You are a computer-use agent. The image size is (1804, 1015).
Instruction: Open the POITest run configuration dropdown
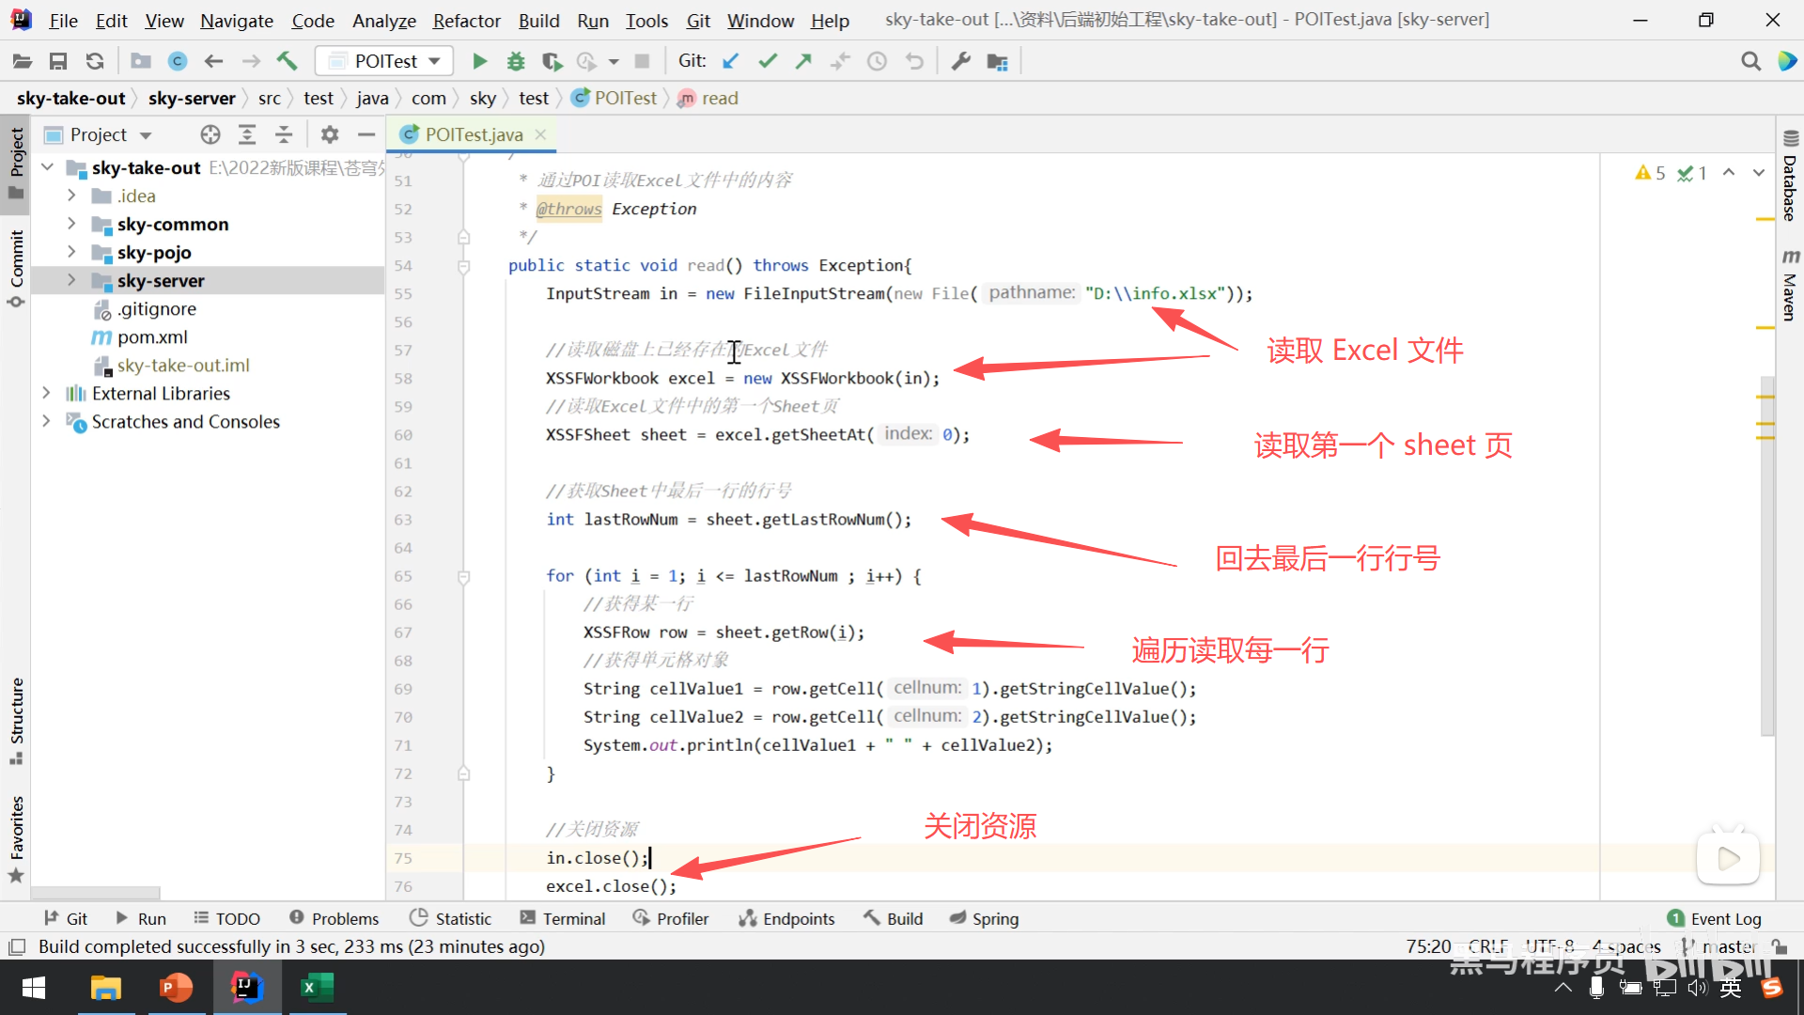[385, 61]
